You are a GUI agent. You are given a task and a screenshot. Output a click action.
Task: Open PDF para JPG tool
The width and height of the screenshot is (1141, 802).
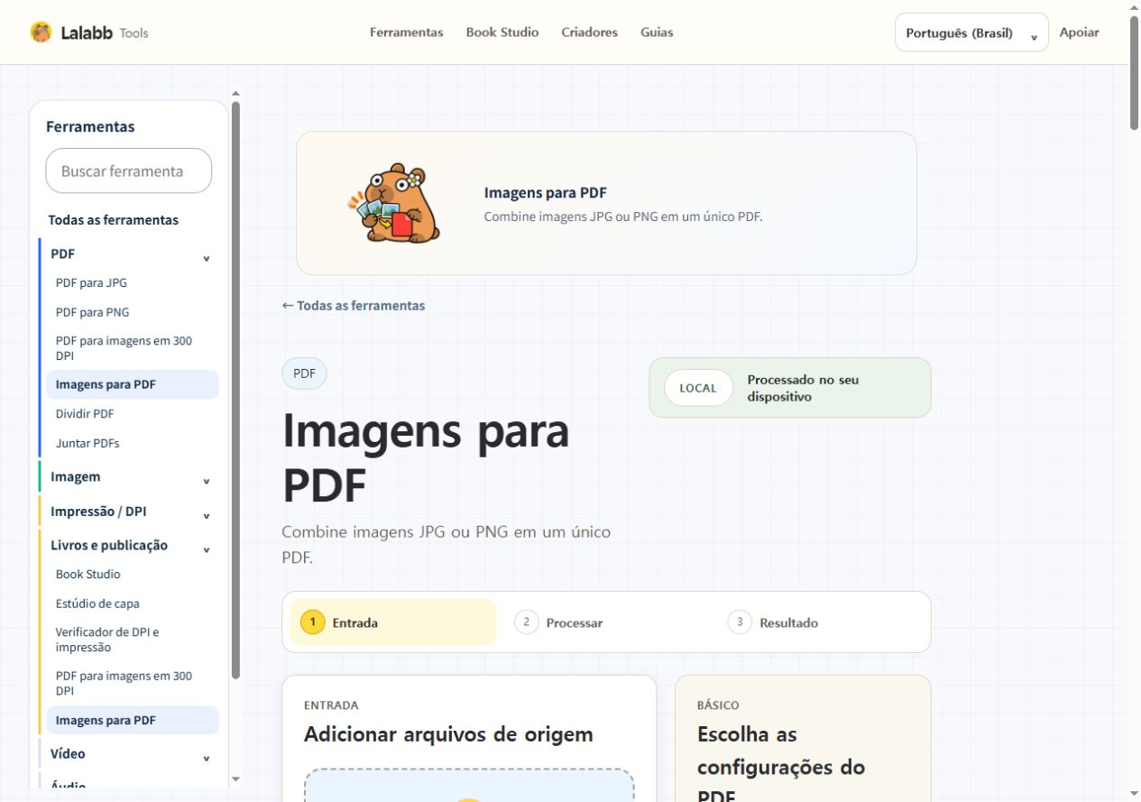91,283
